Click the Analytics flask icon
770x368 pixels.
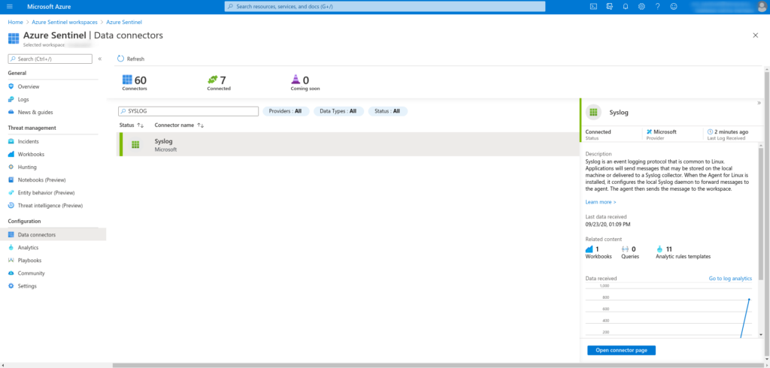coord(11,247)
